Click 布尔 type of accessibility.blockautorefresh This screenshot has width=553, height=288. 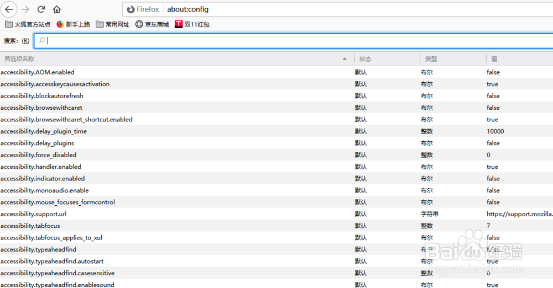[427, 96]
